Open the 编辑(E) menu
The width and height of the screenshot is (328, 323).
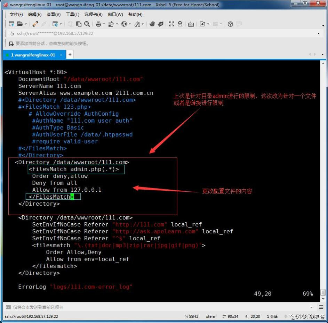click(35, 15)
